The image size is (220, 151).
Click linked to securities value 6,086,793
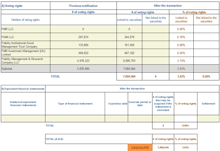point(129,61)
